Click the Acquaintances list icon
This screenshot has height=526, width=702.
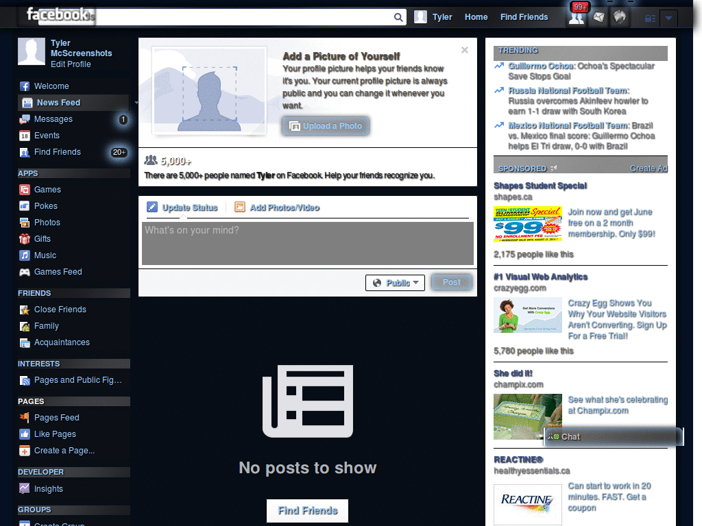[x=25, y=342]
